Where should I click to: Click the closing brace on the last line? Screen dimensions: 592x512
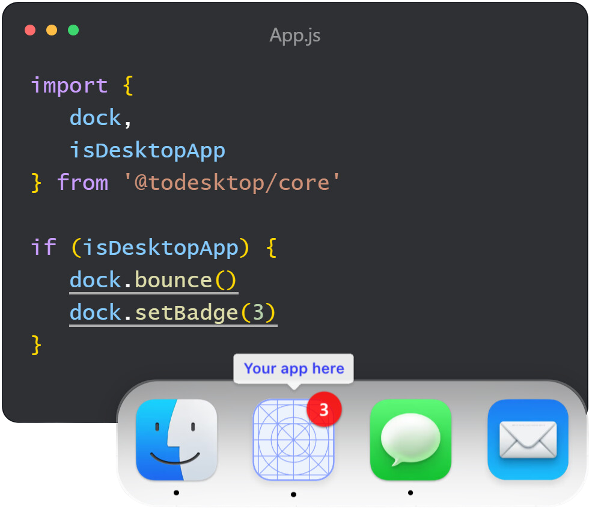pos(37,346)
